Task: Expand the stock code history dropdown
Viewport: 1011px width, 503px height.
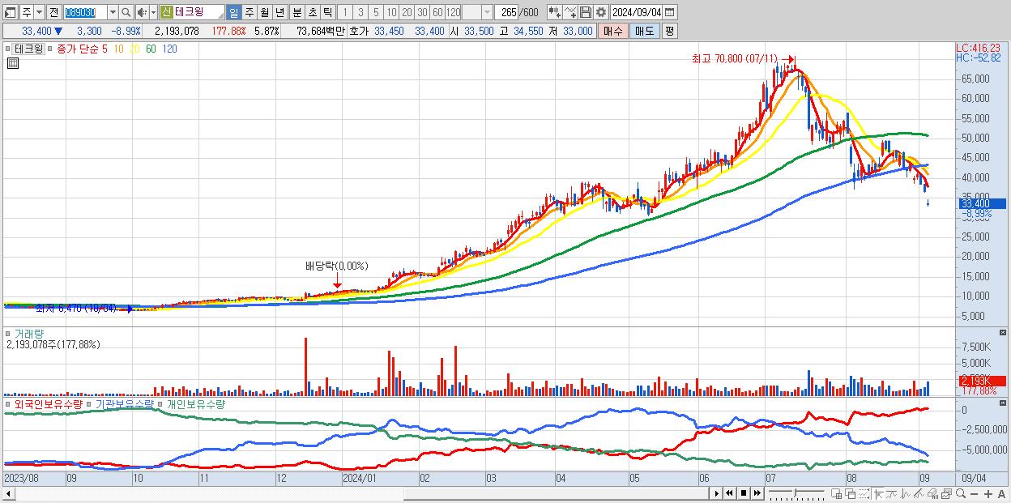Action: 113,12
